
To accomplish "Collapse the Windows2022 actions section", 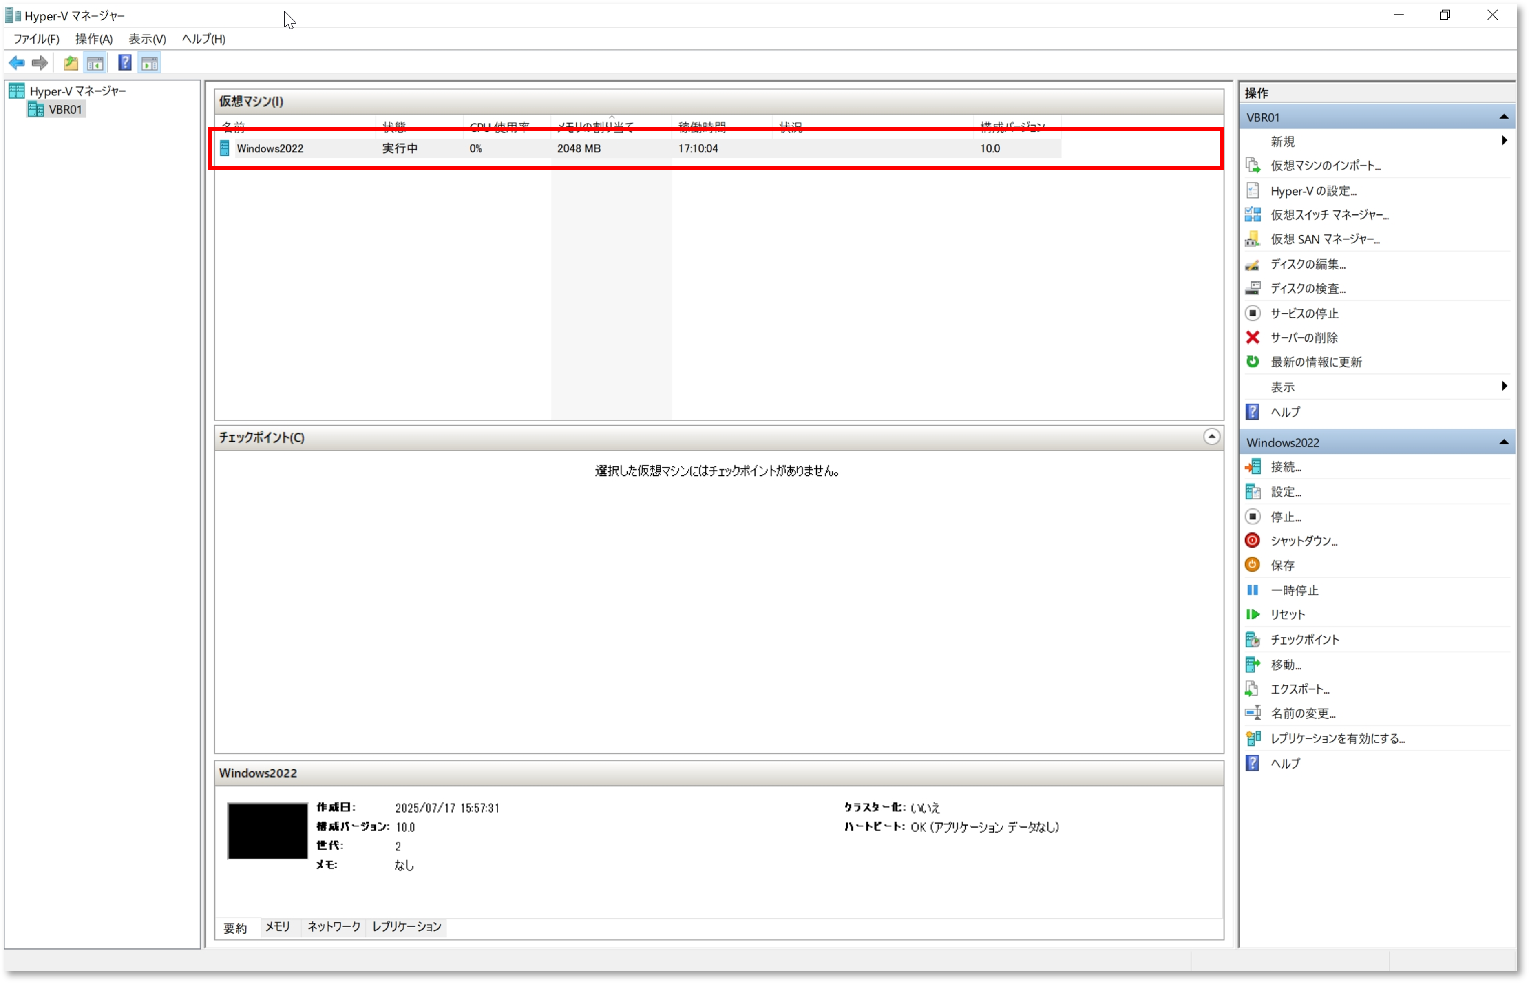I will coord(1504,442).
